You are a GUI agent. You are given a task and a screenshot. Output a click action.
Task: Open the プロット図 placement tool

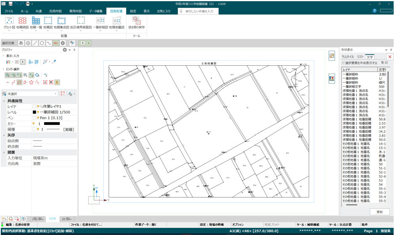pos(9,21)
